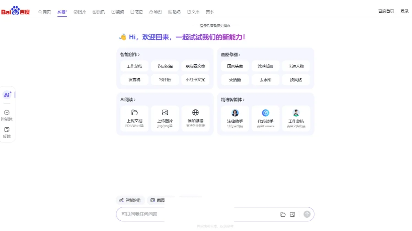412x231 pixels.
Task: Select 发言稿 template
Action: [135, 79]
